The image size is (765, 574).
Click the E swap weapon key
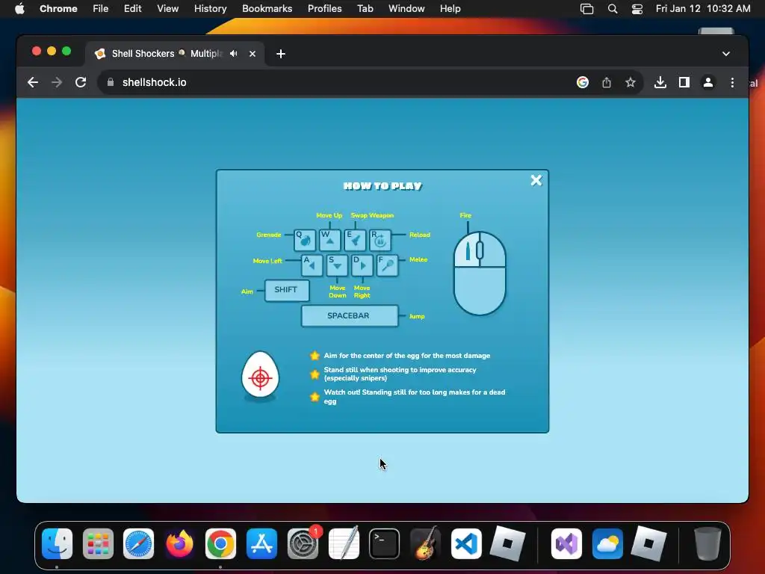(355, 240)
